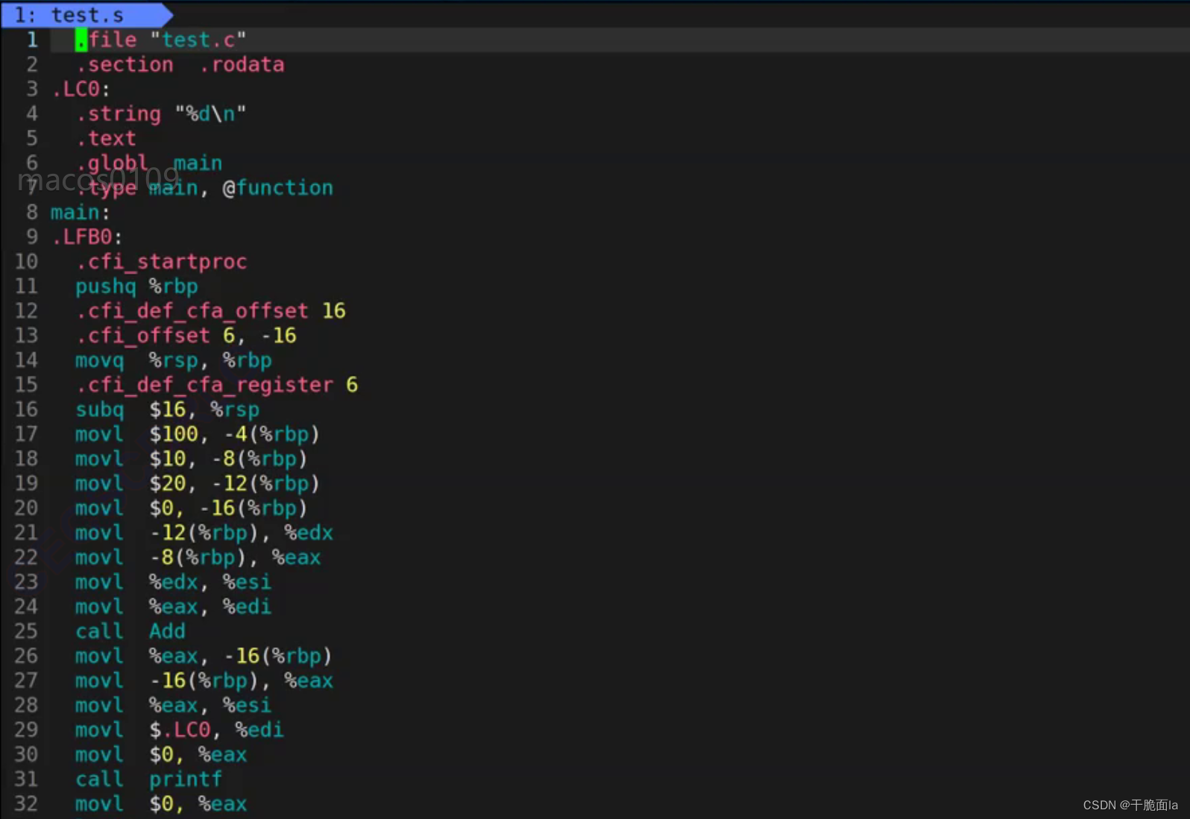This screenshot has width=1190, height=819.
Task: Click the .cfi_def_cfa_offset 16 line
Action: [x=210, y=310]
